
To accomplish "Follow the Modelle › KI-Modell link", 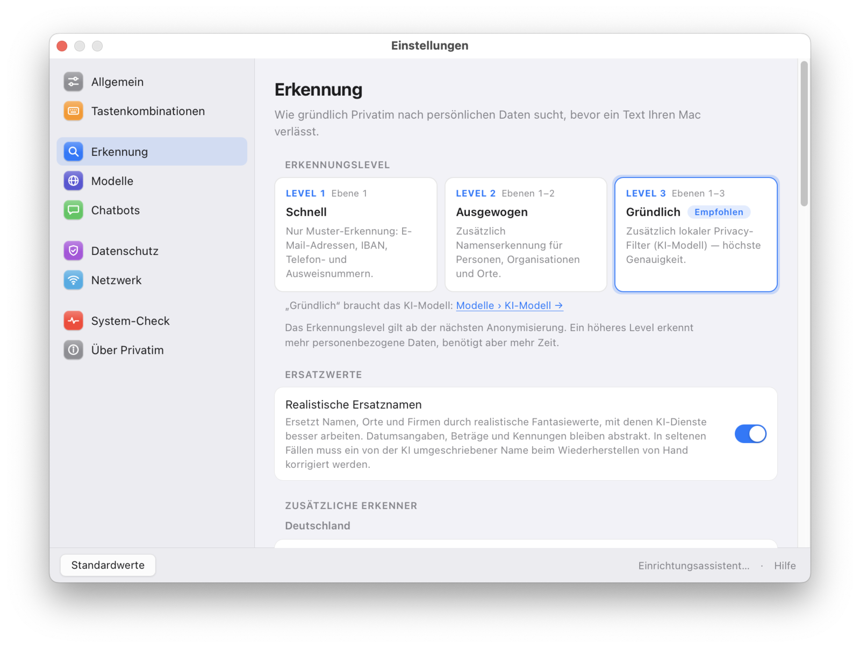I will click(510, 305).
